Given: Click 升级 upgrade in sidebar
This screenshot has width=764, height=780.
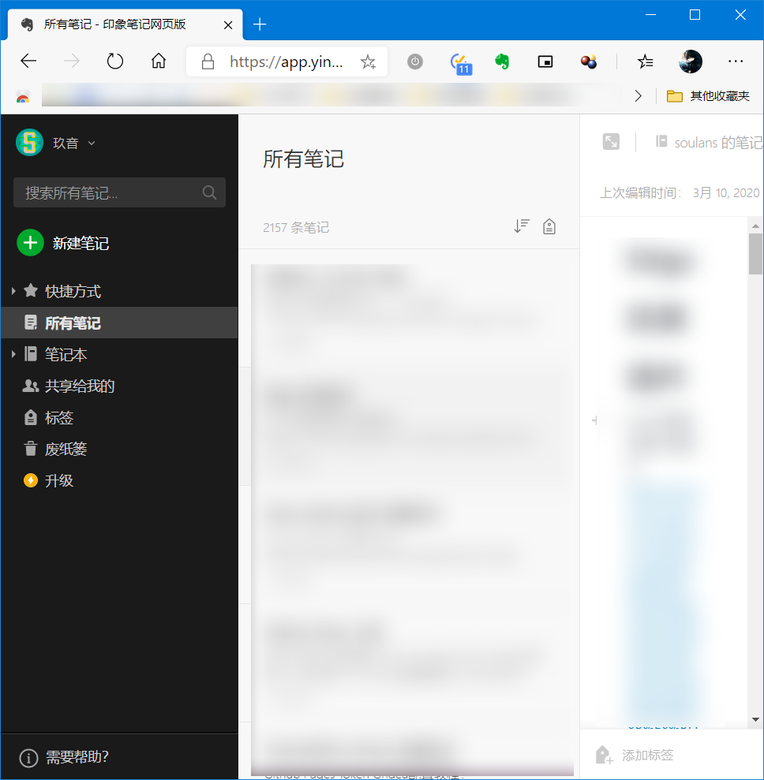Looking at the screenshot, I should click(x=58, y=480).
